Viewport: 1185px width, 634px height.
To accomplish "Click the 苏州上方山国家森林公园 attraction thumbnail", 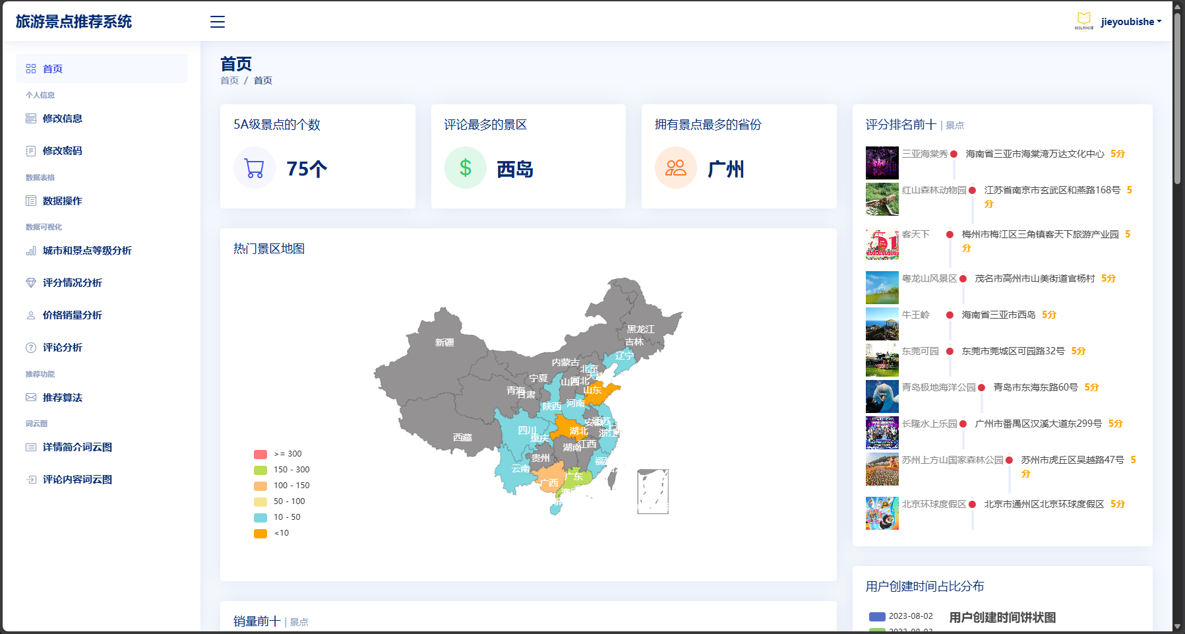I will click(882, 469).
